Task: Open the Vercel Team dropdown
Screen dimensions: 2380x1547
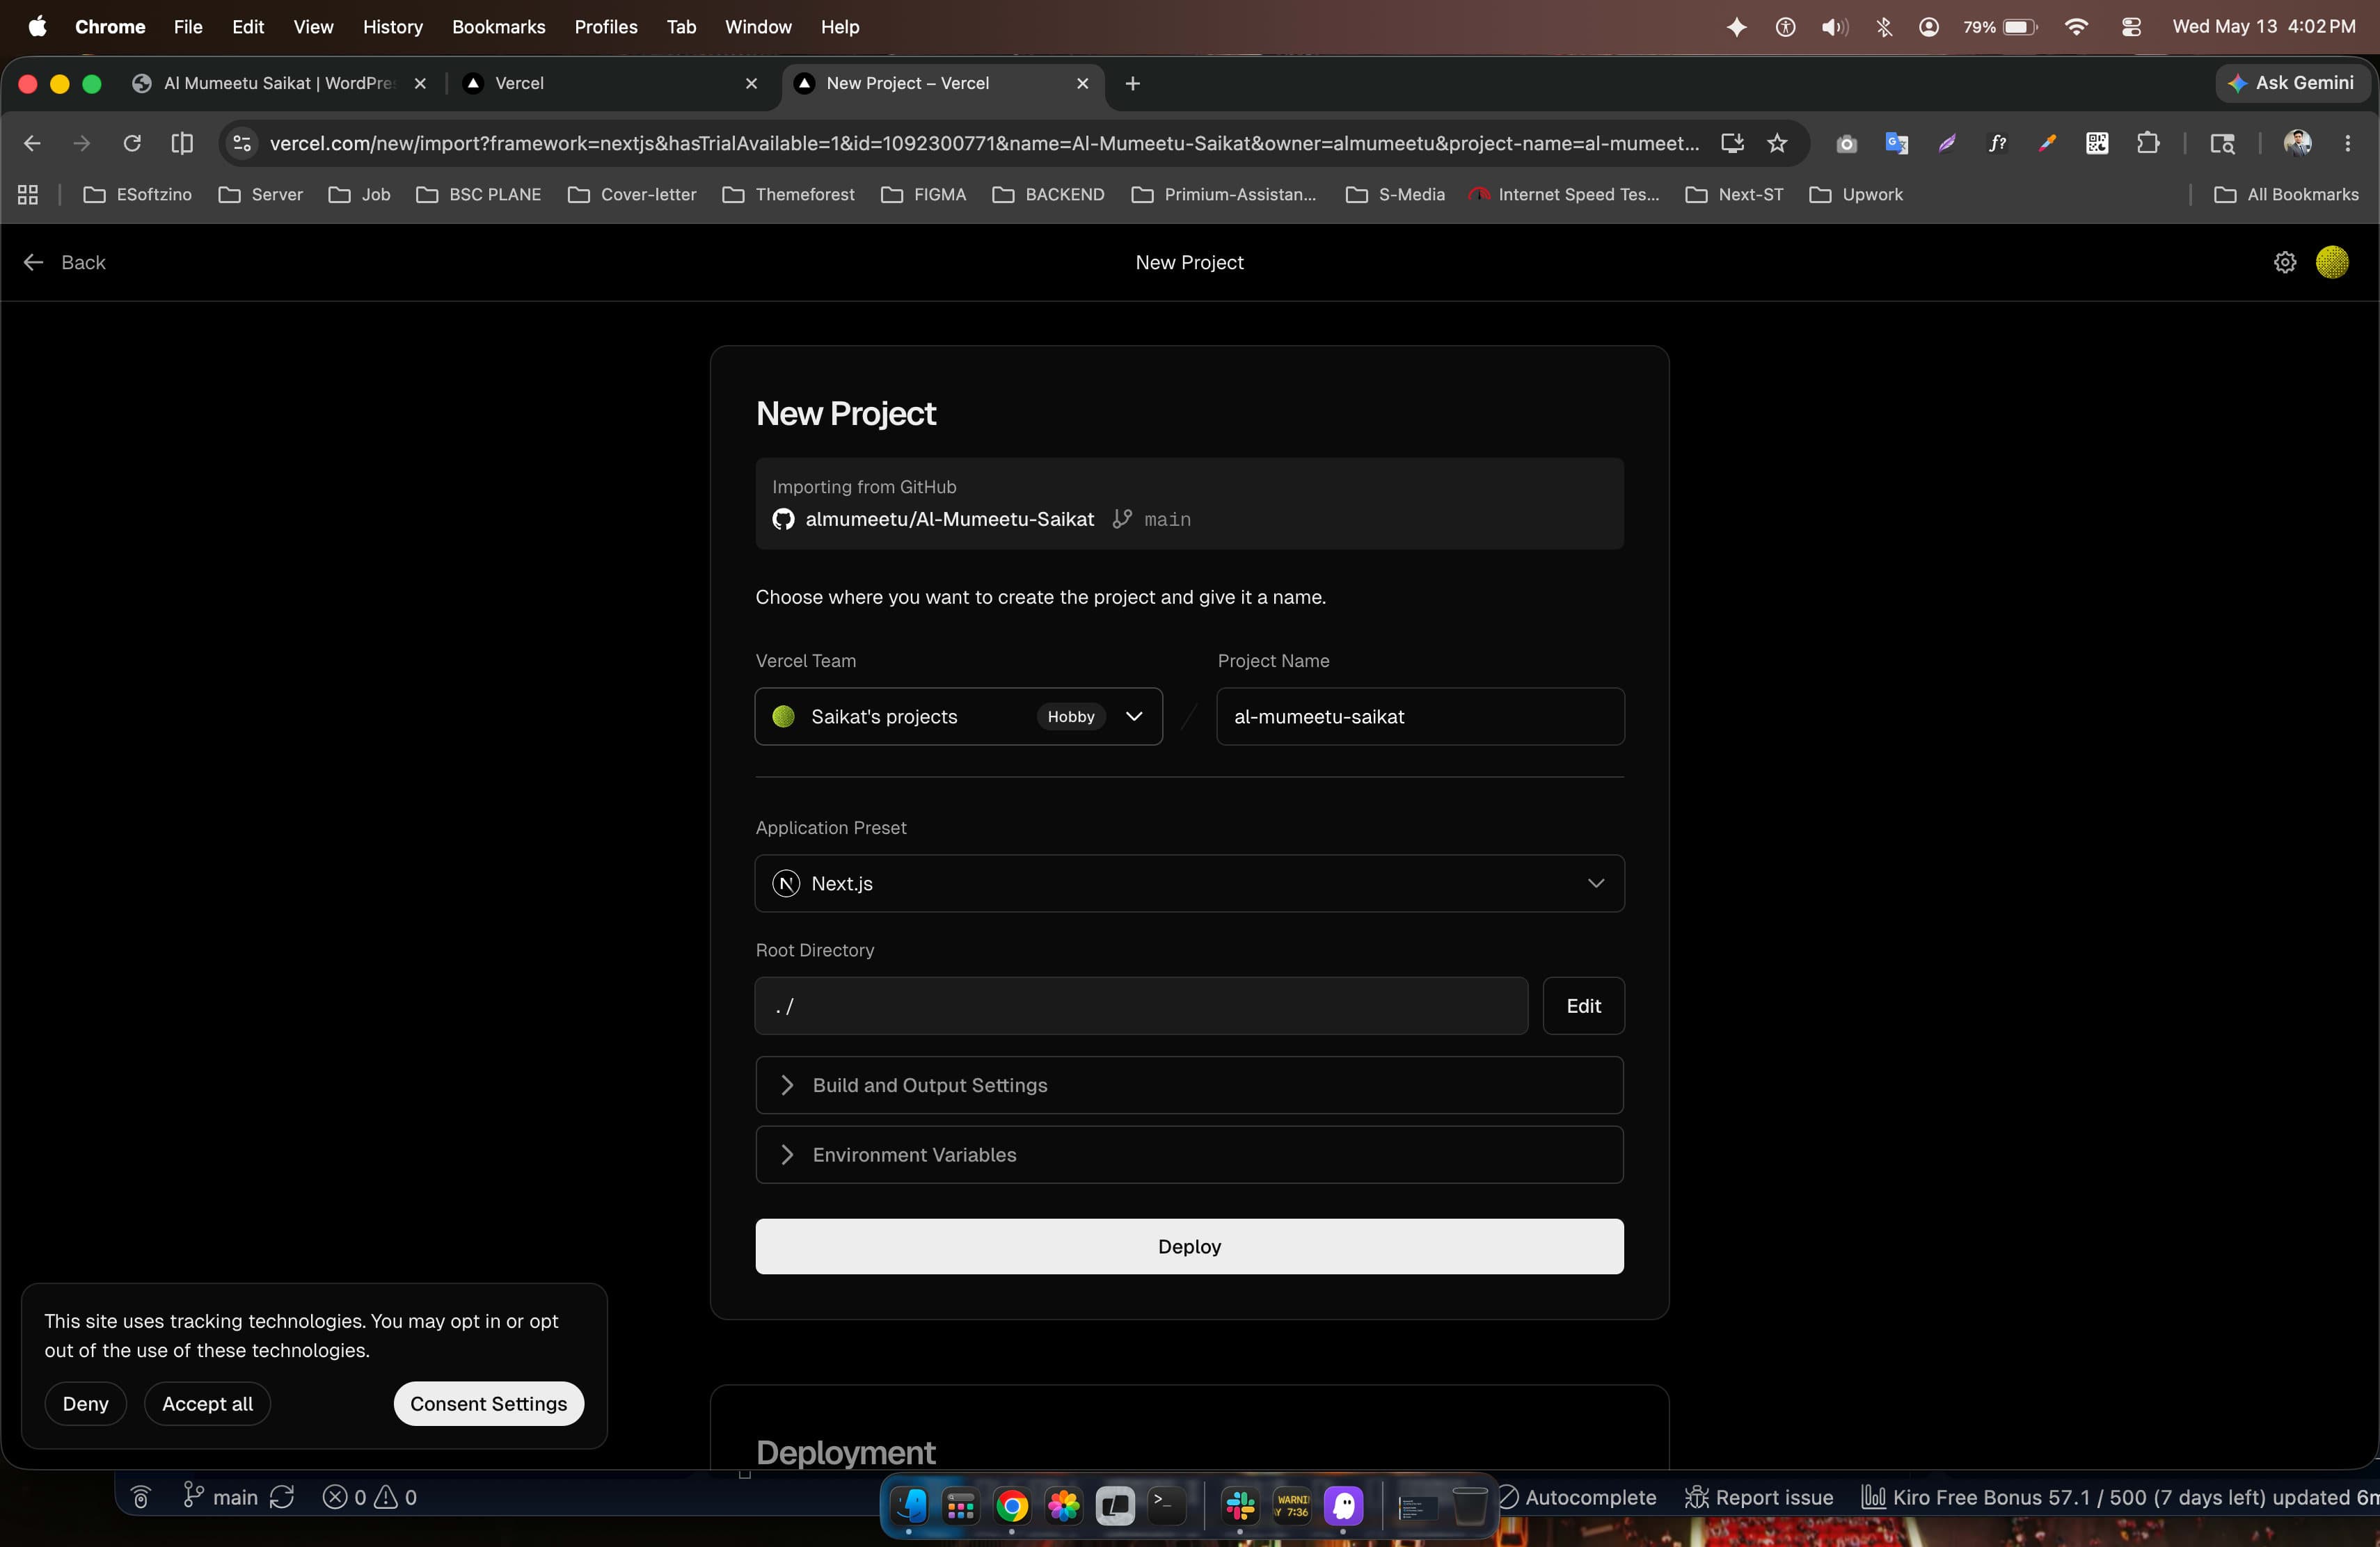Action: point(958,716)
